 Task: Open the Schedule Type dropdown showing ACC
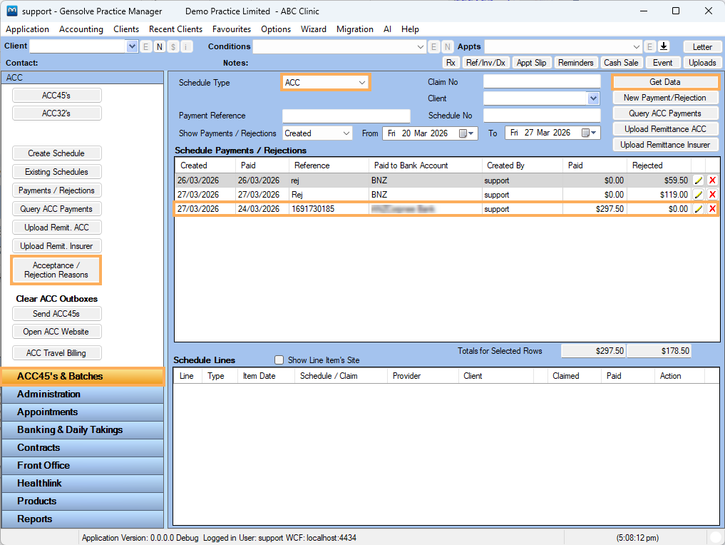(x=325, y=82)
